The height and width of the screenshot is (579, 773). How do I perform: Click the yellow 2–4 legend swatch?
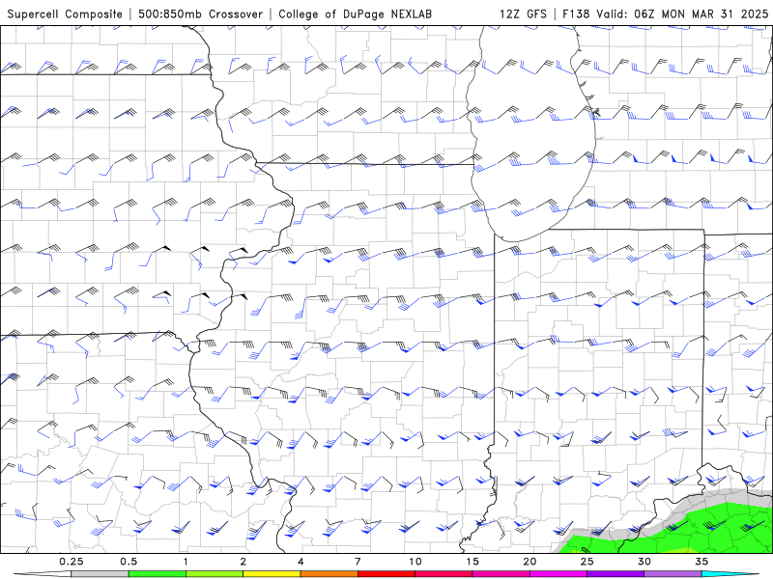(272, 574)
